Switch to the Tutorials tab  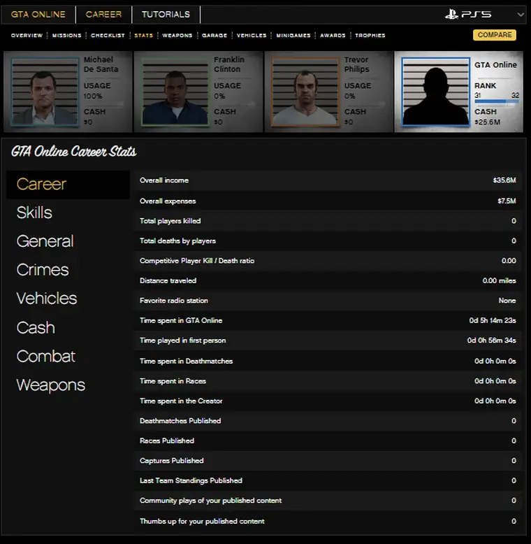click(166, 14)
